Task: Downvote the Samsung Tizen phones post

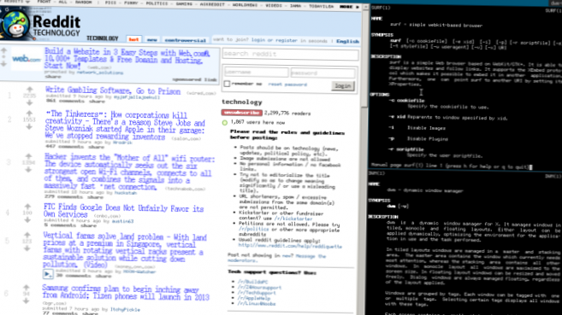Action: point(27,301)
